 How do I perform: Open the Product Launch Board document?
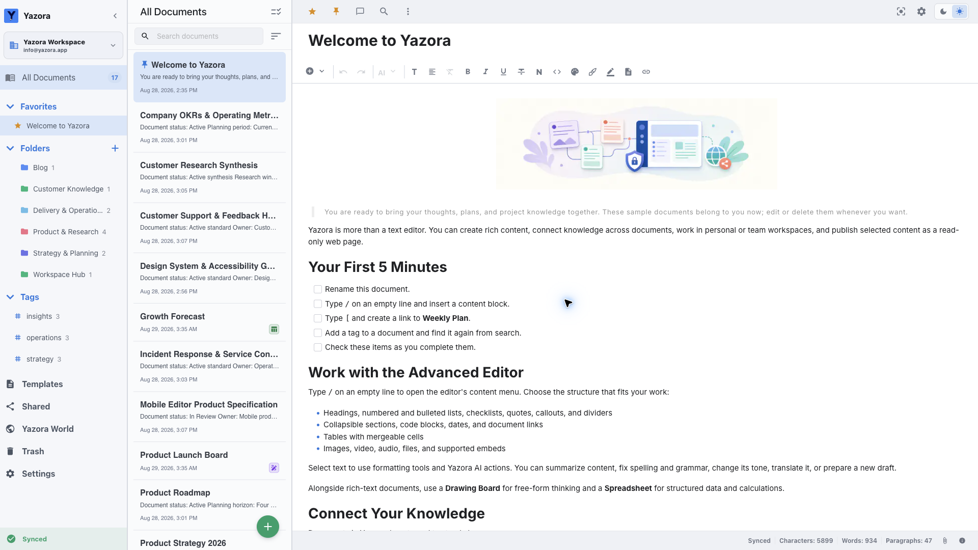209,461
